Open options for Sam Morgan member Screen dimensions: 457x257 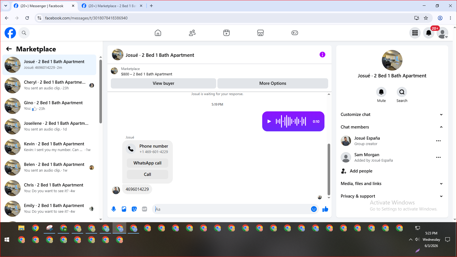[438, 157]
